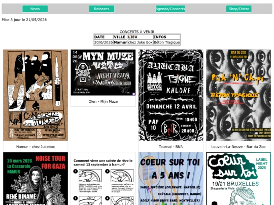Click the LIEU column header

pyautogui.click(x=141, y=37)
